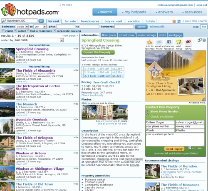The image size is (208, 191).
Task: Click the green Contact this Property button
Action: tap(98, 52)
